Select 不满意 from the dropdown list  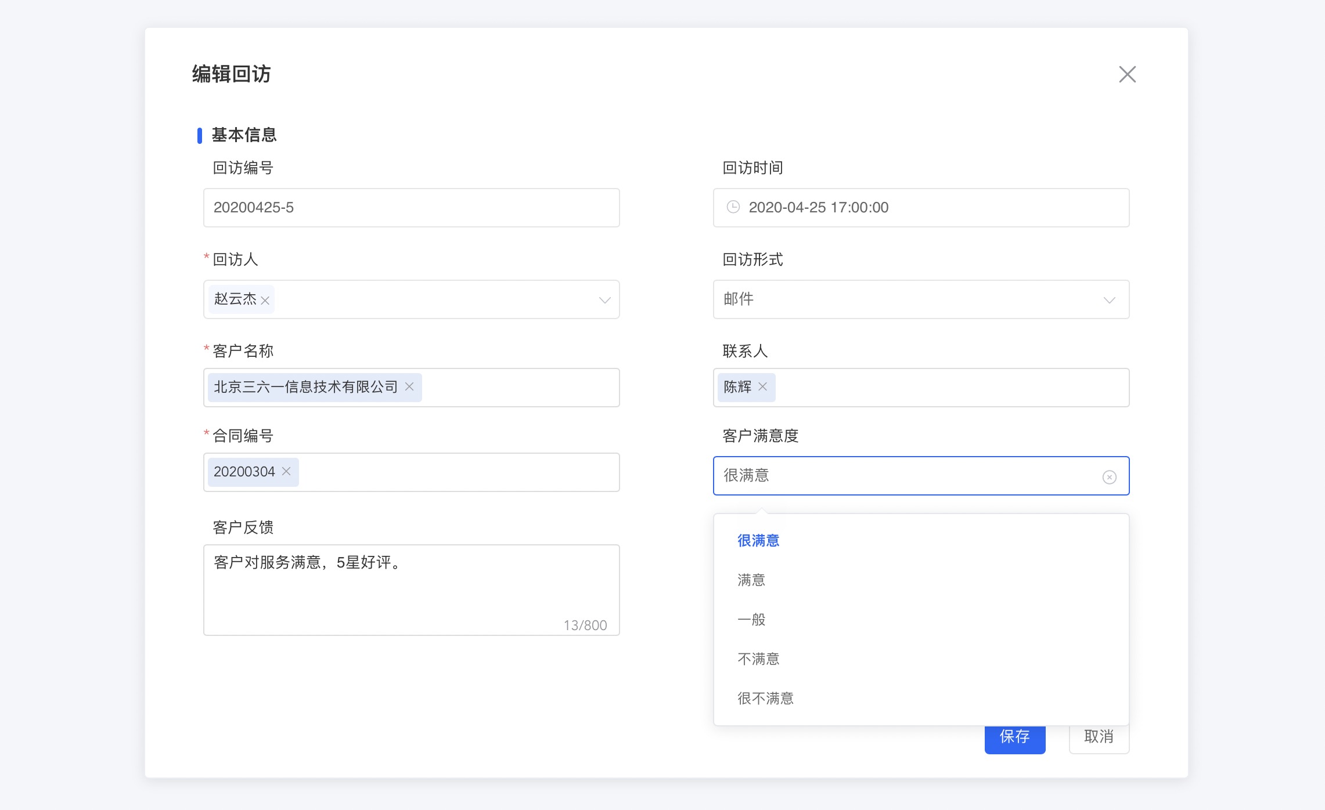(758, 659)
